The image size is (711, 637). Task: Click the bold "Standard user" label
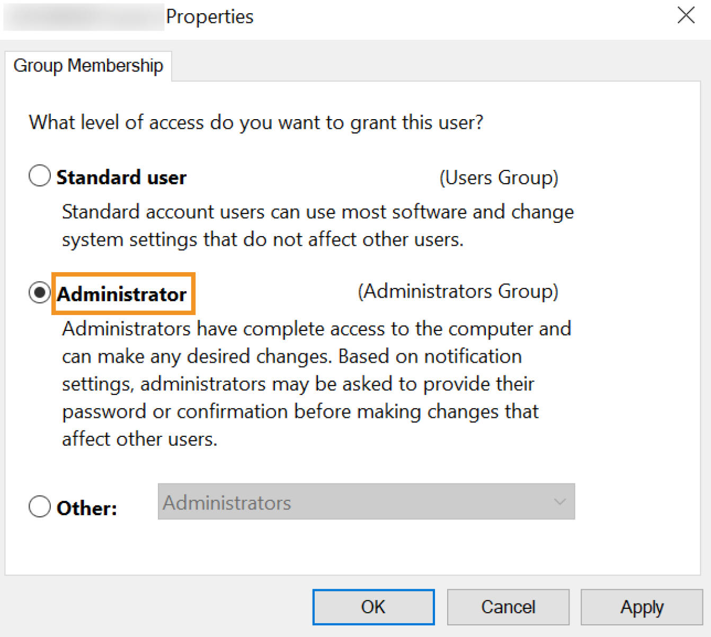point(121,177)
